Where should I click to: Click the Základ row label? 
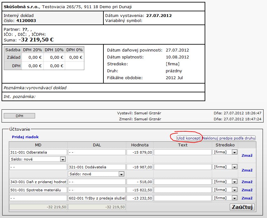pos(13,57)
